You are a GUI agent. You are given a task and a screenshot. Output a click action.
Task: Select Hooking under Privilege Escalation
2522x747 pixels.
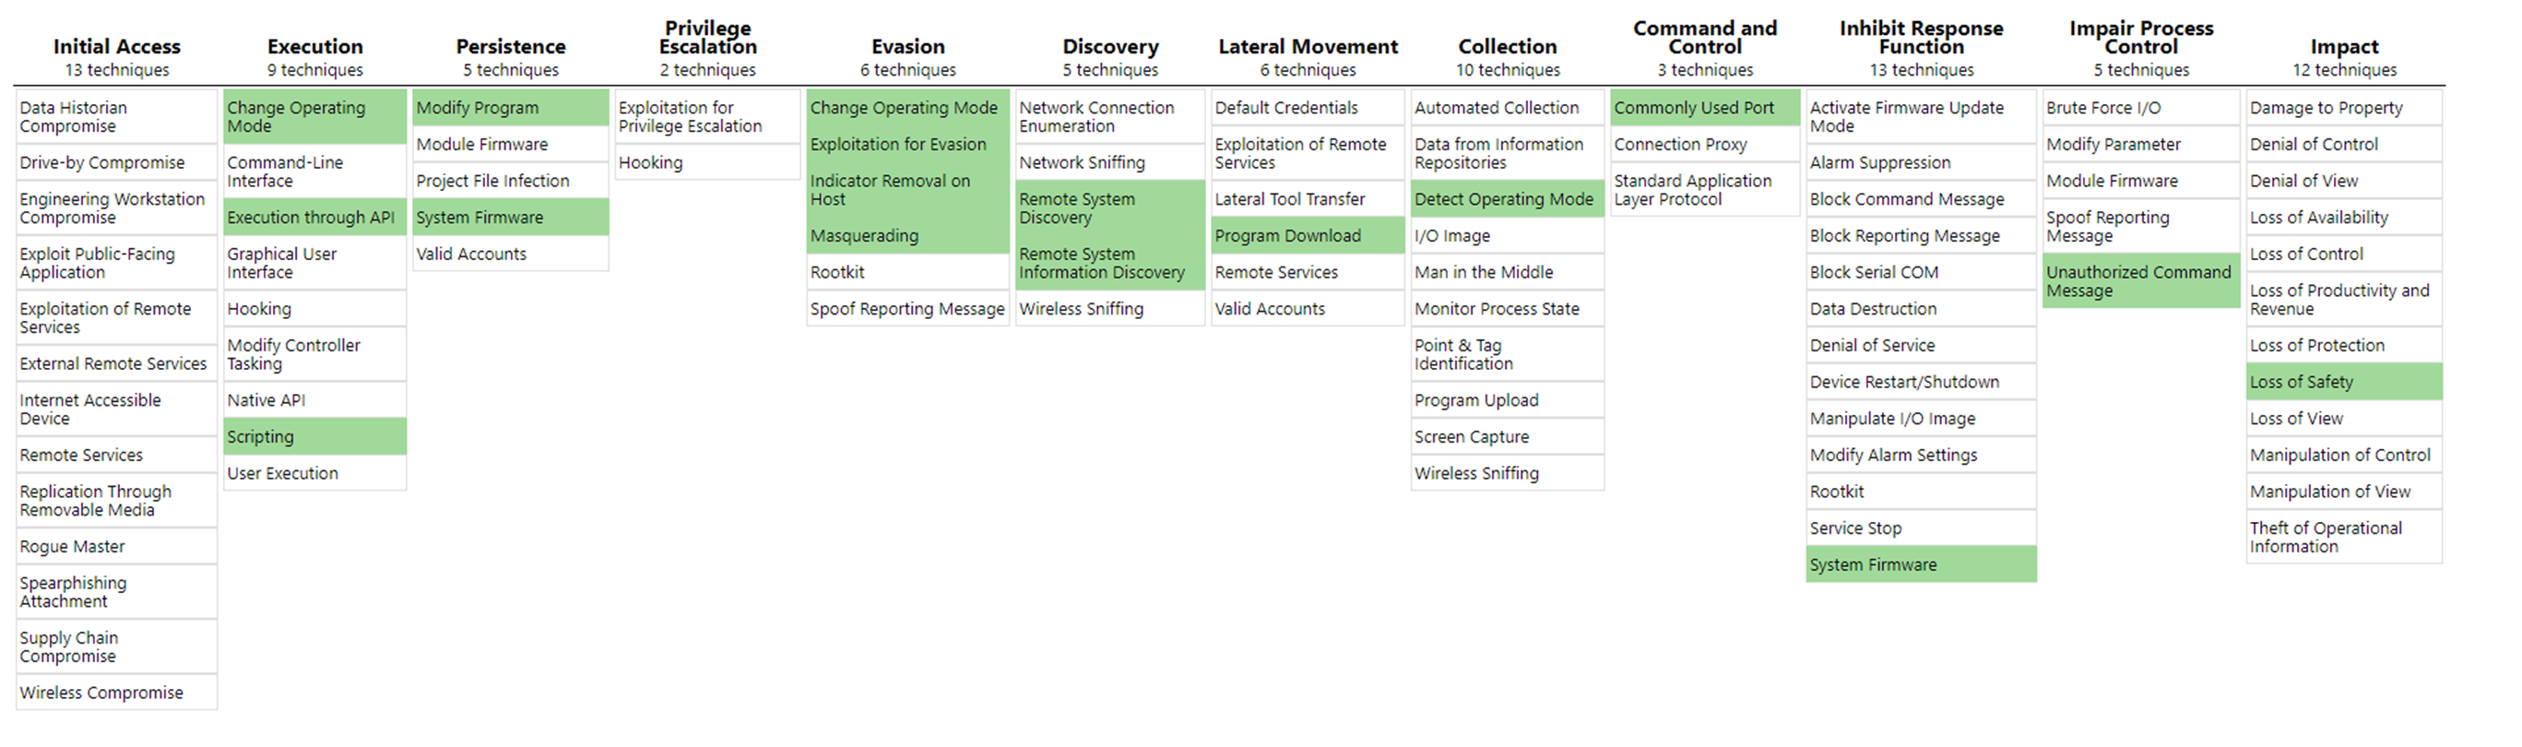[x=707, y=162]
